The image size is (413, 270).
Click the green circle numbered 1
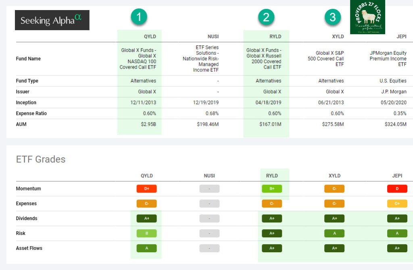(x=139, y=17)
